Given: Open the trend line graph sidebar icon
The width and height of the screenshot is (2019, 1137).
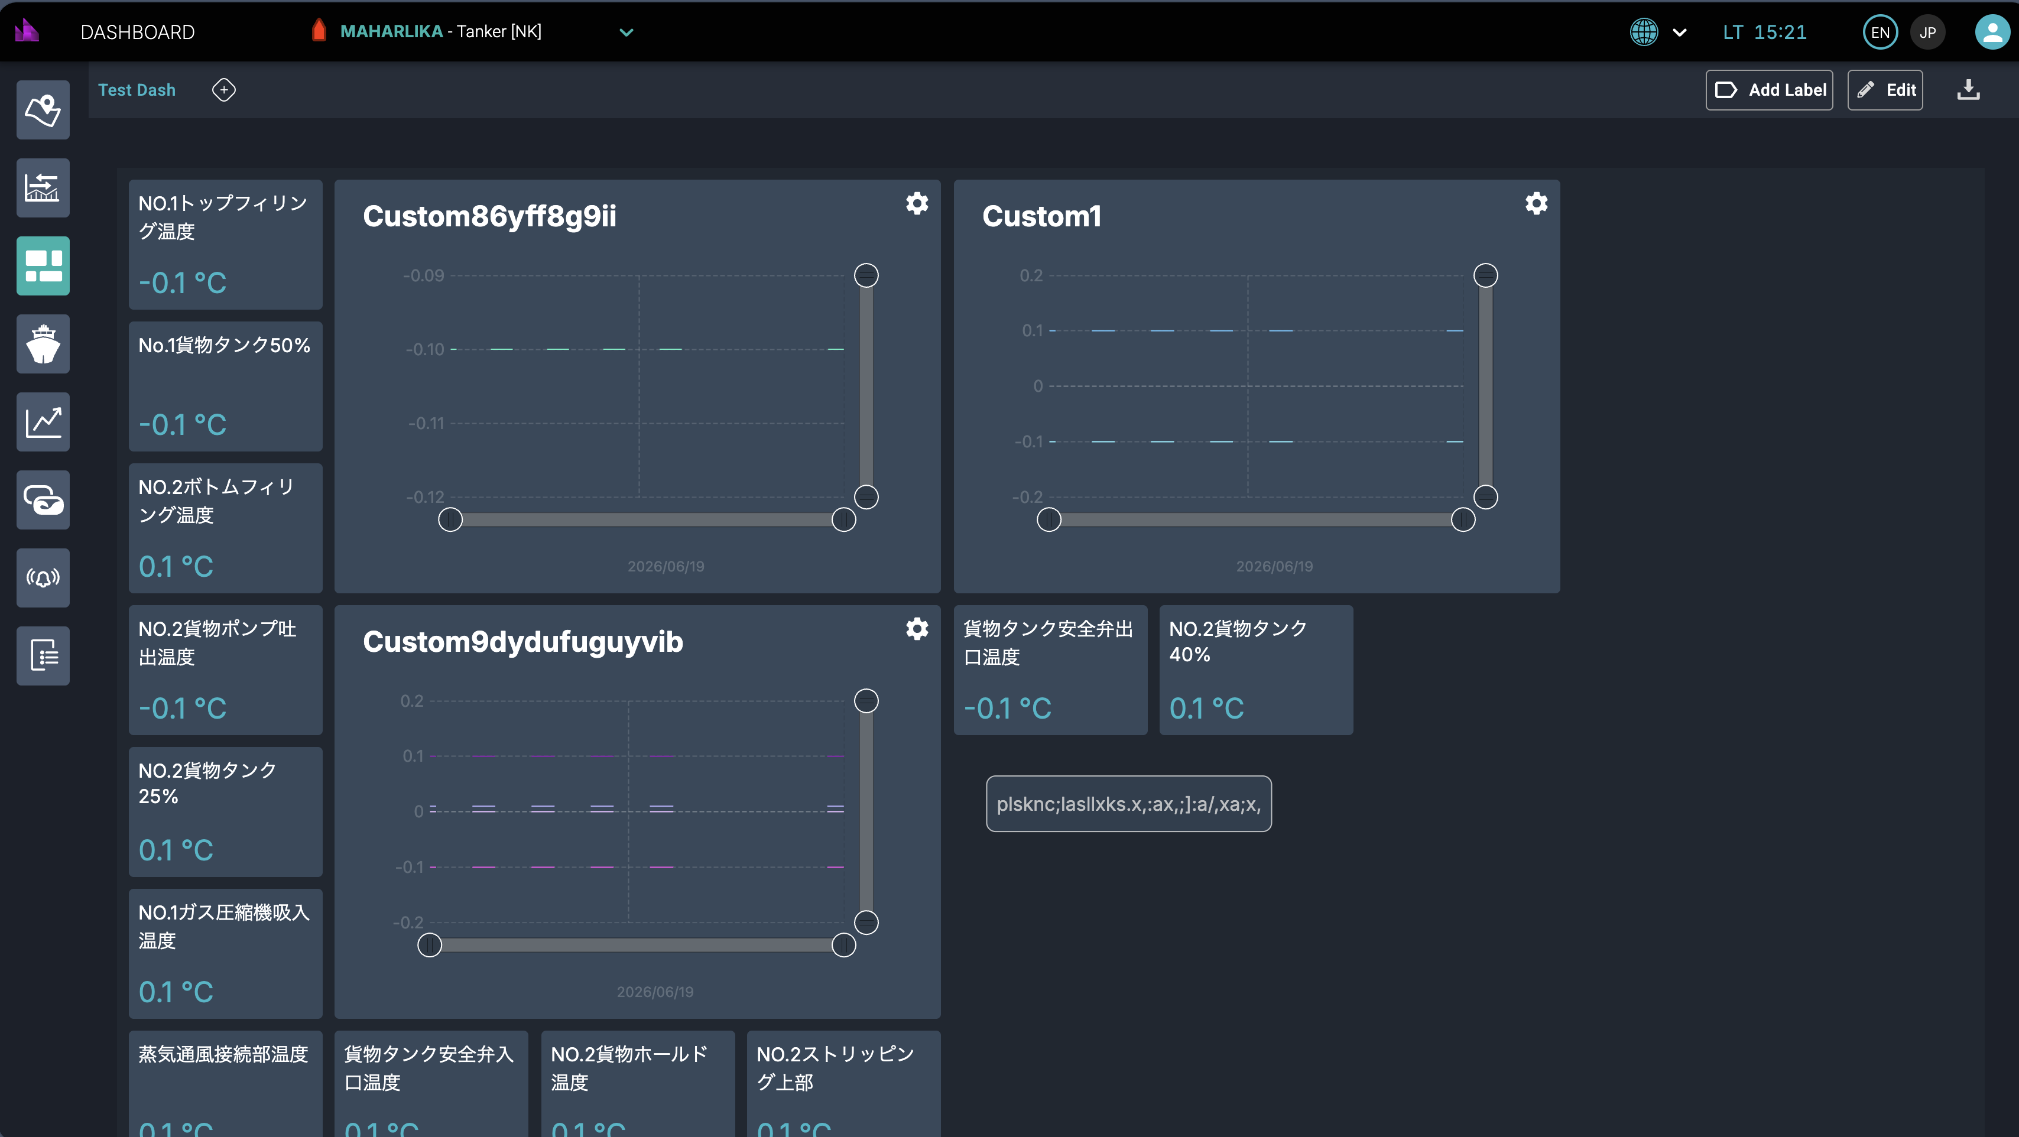Looking at the screenshot, I should click(x=43, y=421).
